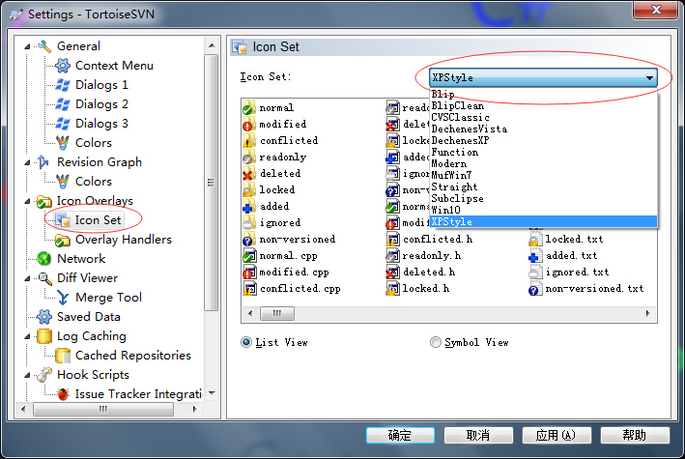Collapse the Log Caching tree node

pyautogui.click(x=27, y=336)
